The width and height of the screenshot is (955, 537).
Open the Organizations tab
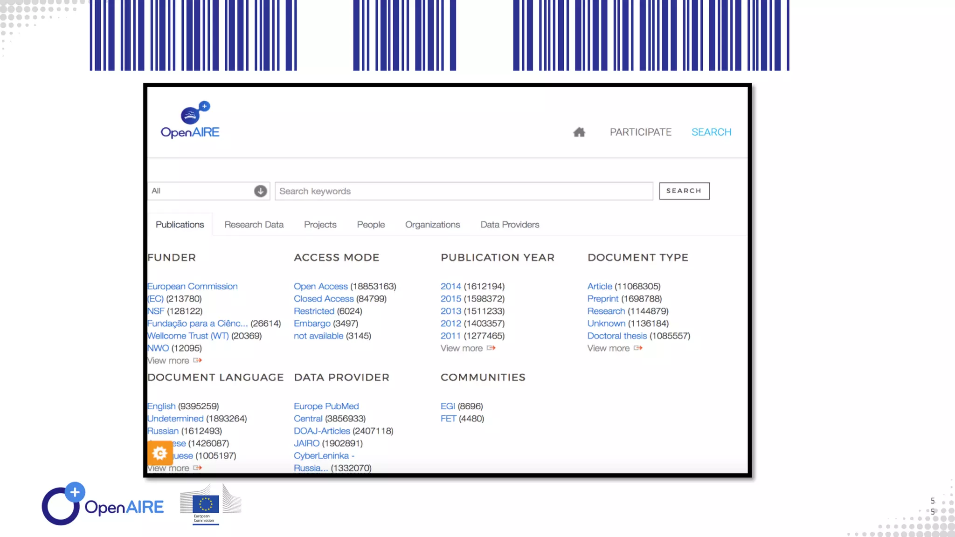pyautogui.click(x=432, y=225)
